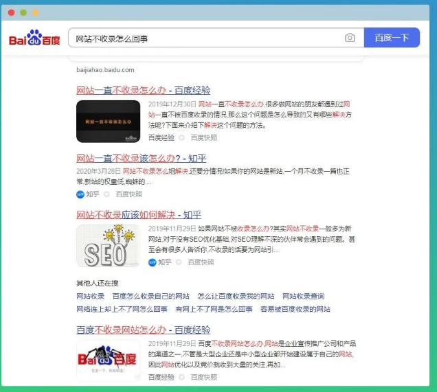437x392 pixels.
Task: Select related search 容易被百度收录的网站
Action: point(295,310)
